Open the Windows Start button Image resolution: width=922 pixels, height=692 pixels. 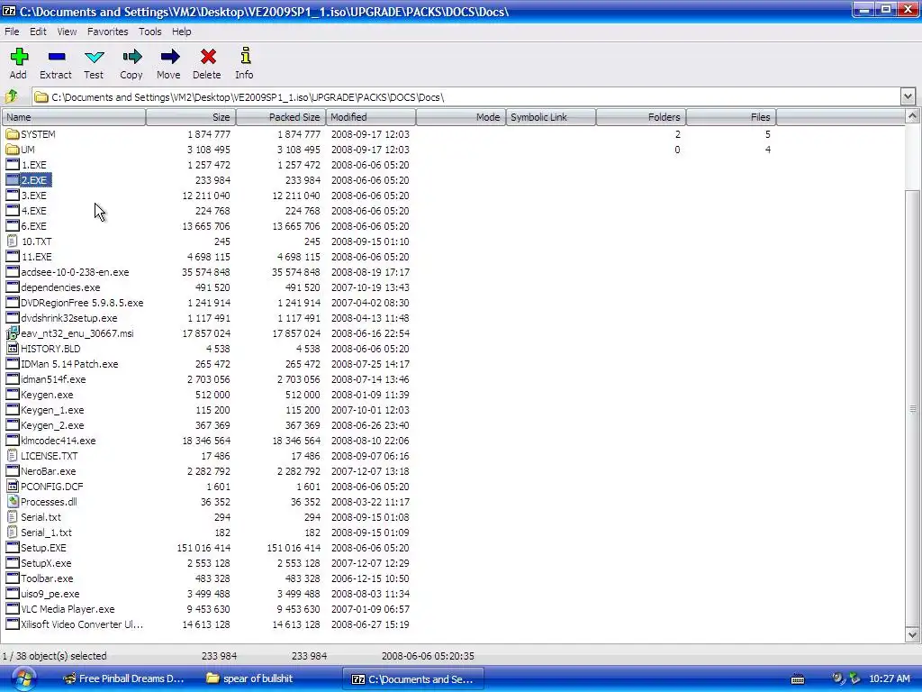click(x=23, y=678)
